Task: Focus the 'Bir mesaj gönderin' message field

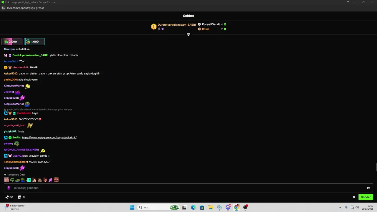Action: pos(188,188)
